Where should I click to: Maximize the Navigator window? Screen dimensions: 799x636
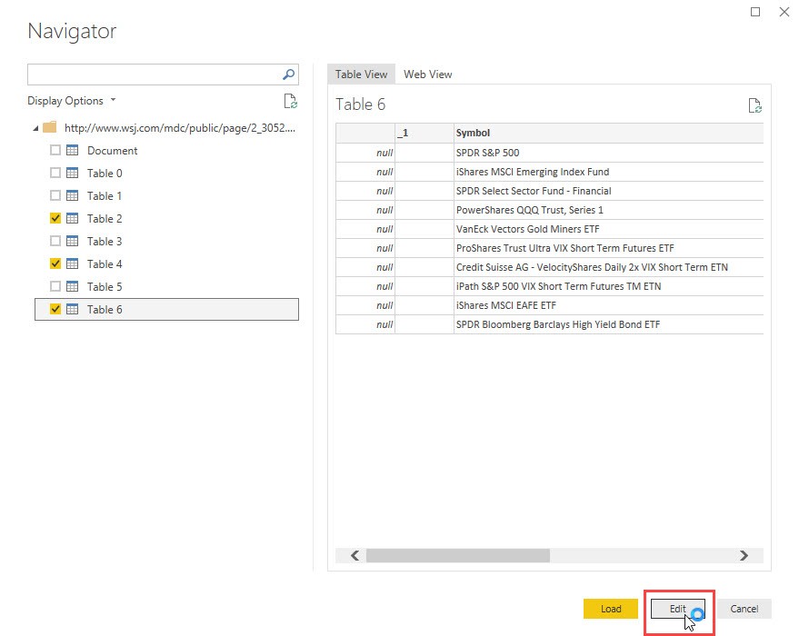click(755, 12)
